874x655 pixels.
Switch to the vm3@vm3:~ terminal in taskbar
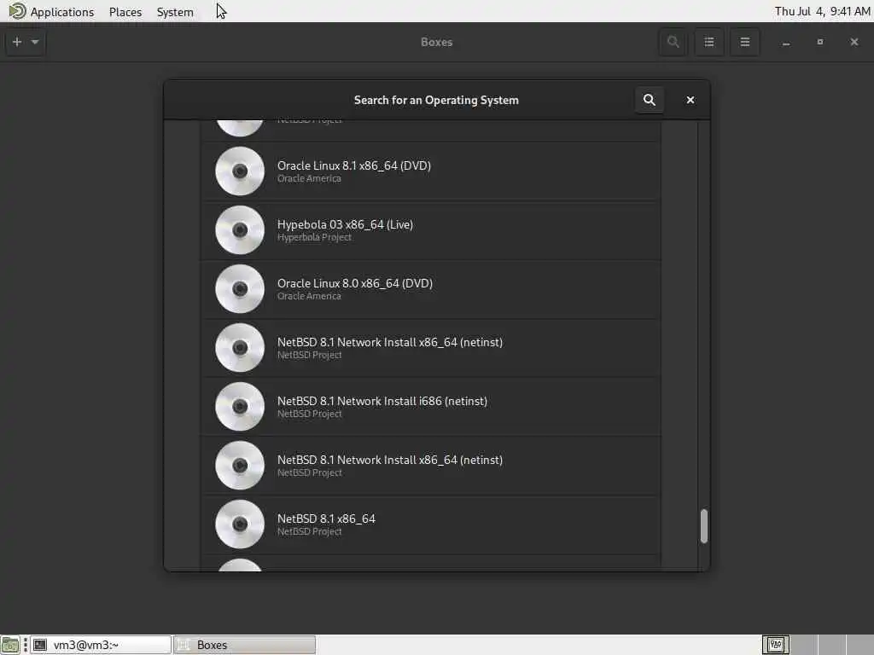click(x=101, y=645)
